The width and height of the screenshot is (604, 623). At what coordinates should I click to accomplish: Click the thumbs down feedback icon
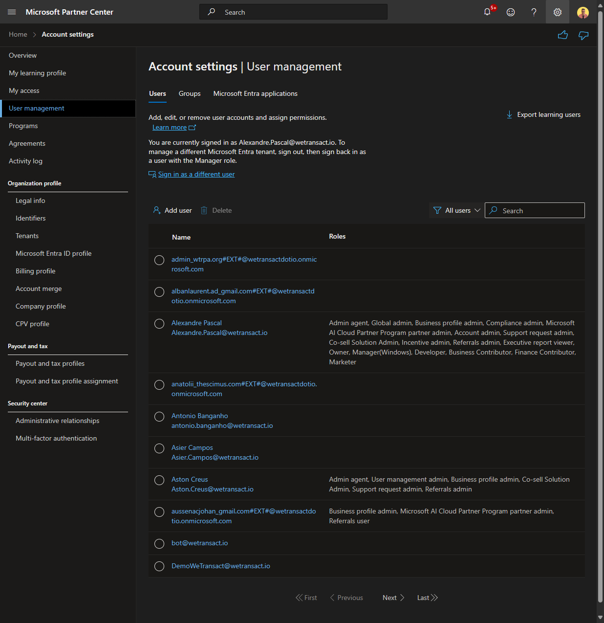pyautogui.click(x=583, y=35)
